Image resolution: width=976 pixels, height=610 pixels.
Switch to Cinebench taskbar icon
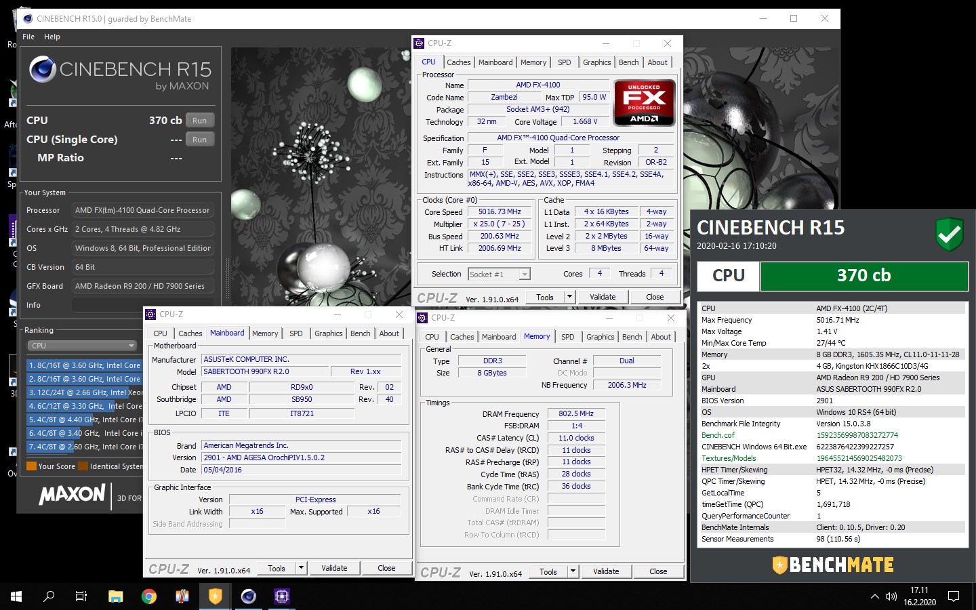tap(249, 596)
